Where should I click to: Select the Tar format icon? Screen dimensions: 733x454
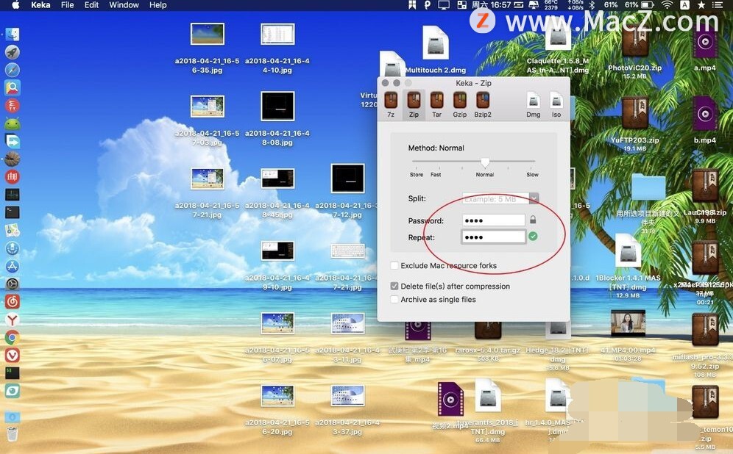coord(436,104)
